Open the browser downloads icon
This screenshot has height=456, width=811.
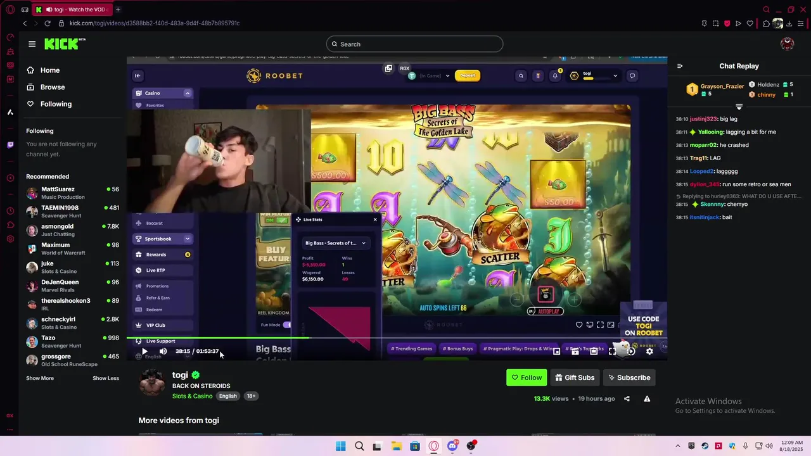point(791,23)
